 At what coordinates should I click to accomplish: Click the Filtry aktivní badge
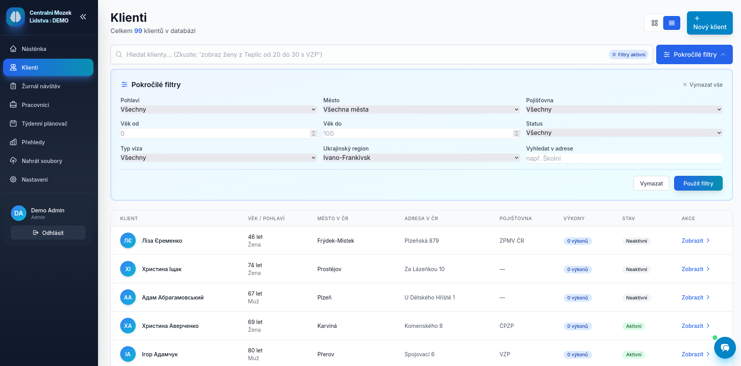[x=629, y=55]
